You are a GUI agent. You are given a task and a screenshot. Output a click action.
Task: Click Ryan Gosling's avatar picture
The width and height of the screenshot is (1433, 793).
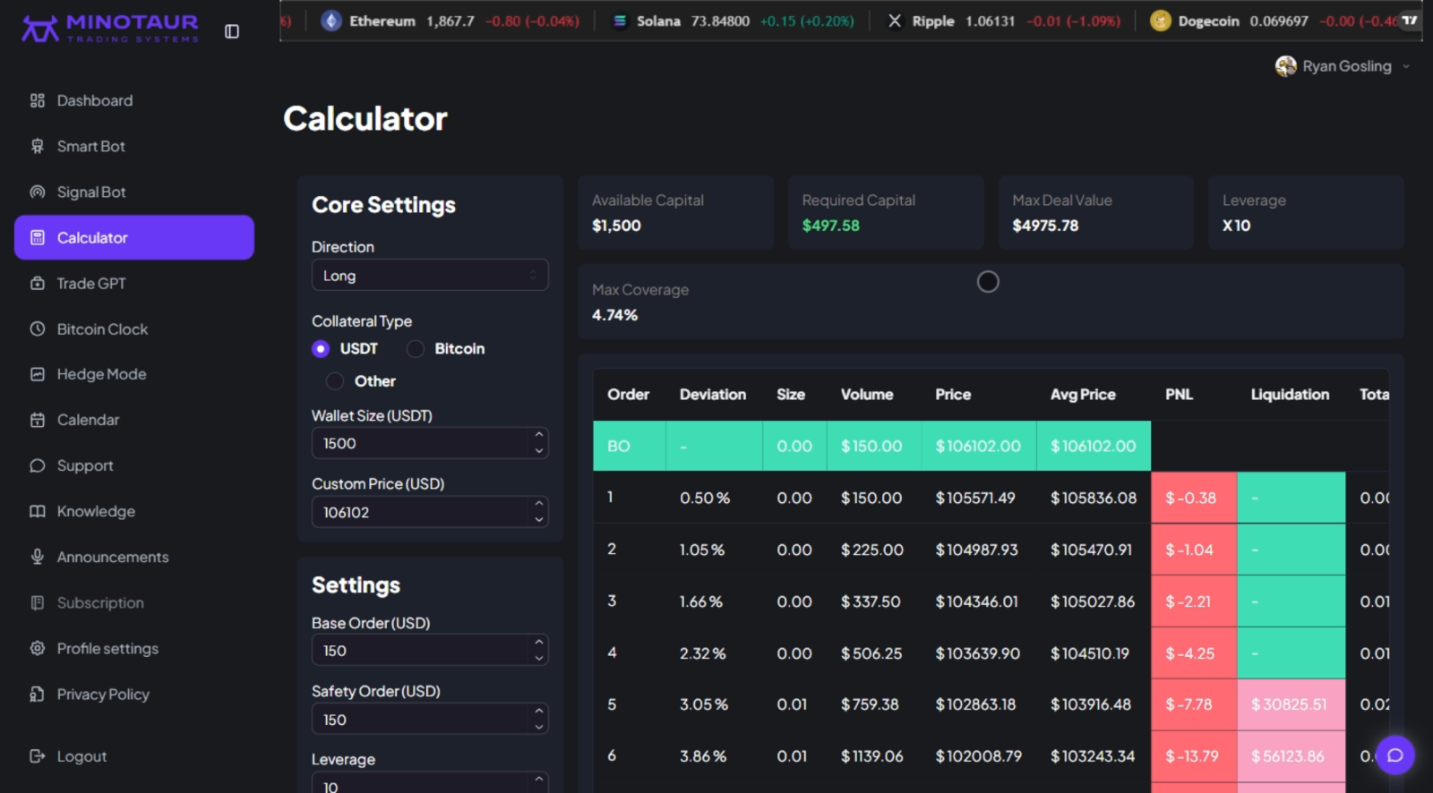pos(1286,66)
